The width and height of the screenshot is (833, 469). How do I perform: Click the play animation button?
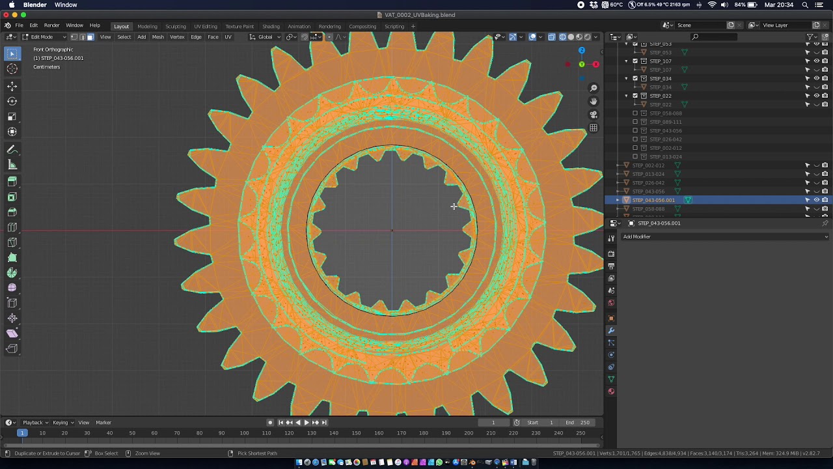pos(307,422)
